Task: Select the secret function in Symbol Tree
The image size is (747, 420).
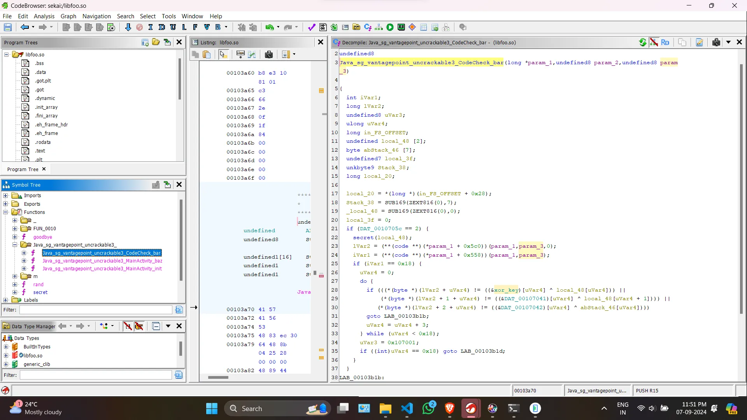Action: tap(40, 292)
